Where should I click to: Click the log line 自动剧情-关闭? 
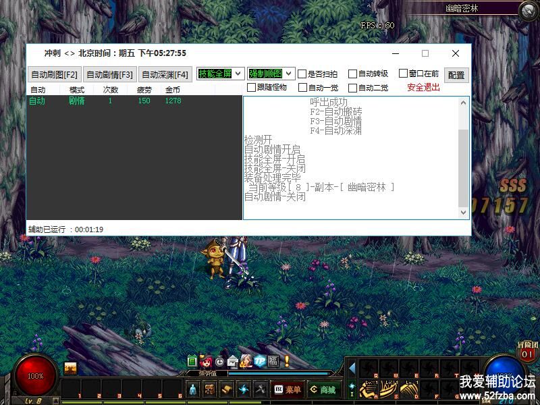click(x=275, y=196)
